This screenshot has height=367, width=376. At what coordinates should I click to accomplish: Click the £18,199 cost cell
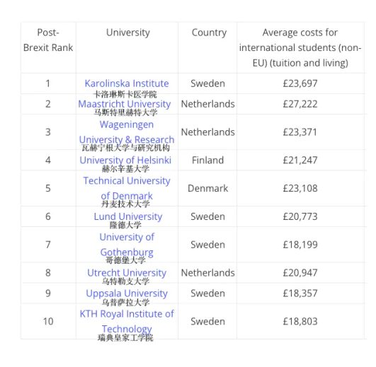[x=300, y=245]
